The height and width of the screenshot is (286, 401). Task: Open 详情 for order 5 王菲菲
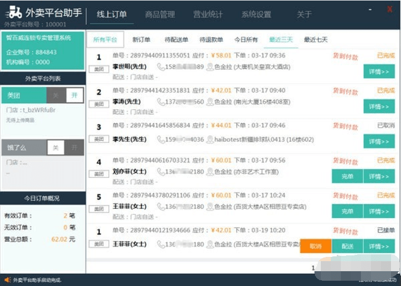[379, 211]
